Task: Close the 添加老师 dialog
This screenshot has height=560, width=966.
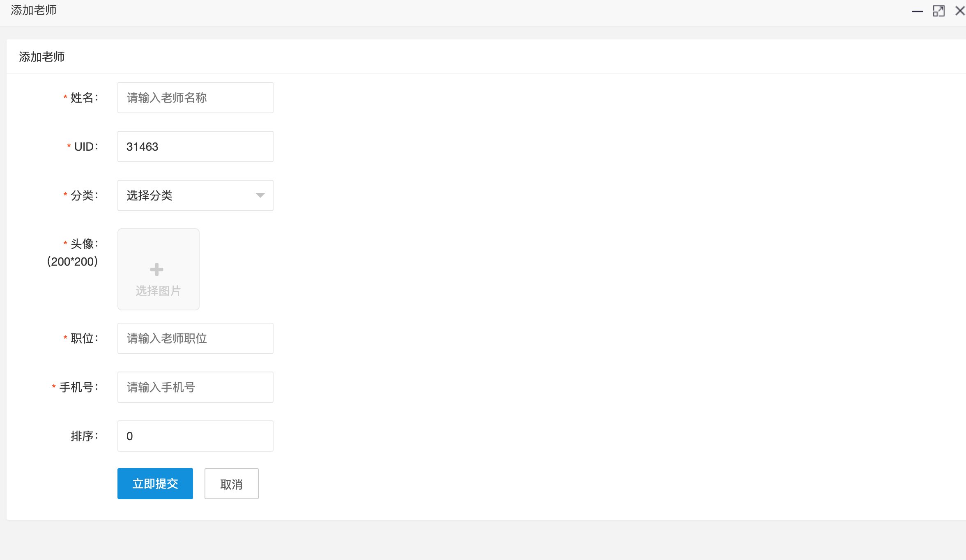Action: tap(960, 11)
